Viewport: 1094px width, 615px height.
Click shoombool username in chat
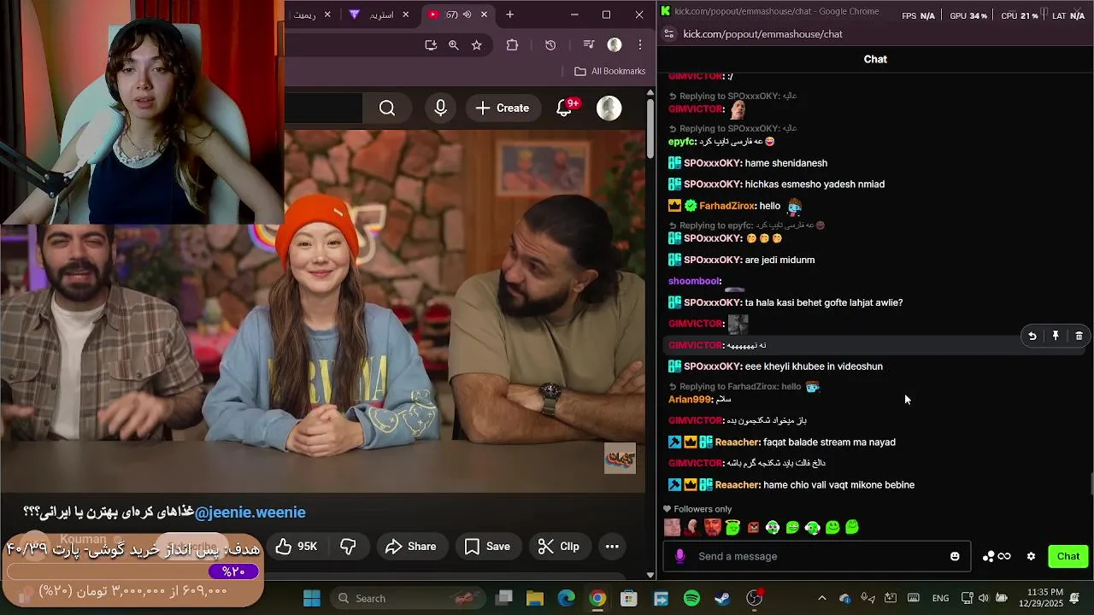[x=694, y=281]
